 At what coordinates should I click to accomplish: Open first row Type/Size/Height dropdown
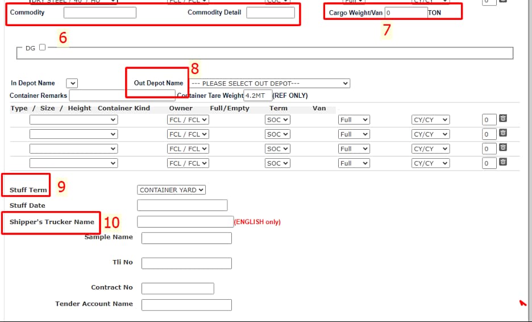click(x=73, y=120)
